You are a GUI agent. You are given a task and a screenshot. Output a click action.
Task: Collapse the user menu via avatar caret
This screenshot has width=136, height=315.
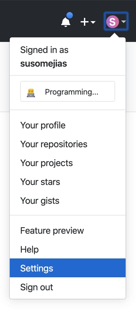(x=124, y=21)
